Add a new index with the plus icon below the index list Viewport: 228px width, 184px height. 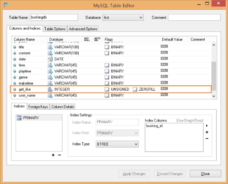coord(53,155)
